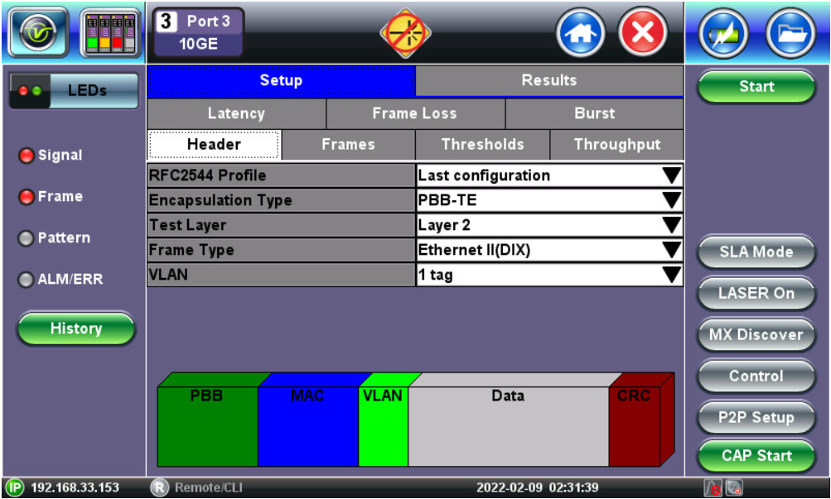This screenshot has width=831, height=499.
Task: Go to the Home screen icon
Action: pos(580,33)
